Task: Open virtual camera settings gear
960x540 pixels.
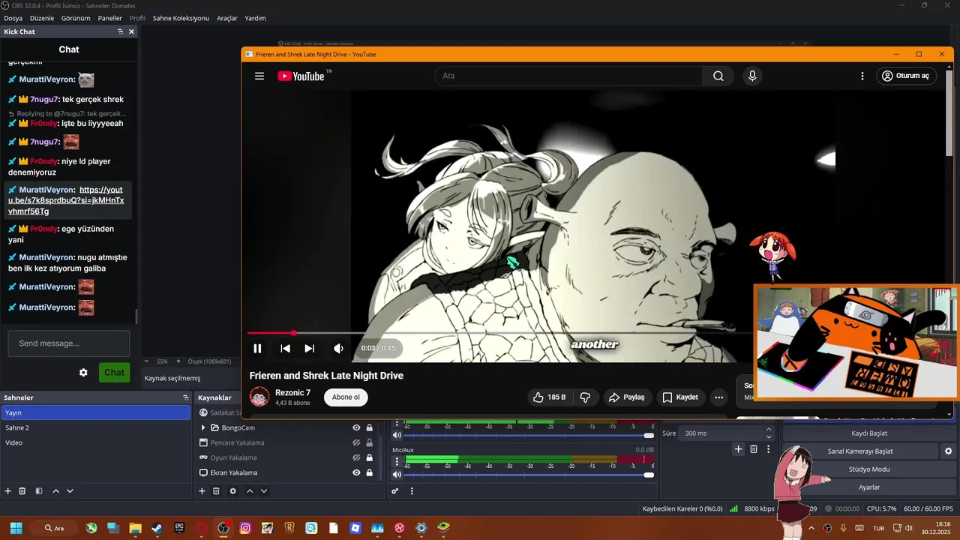Action: point(948,451)
